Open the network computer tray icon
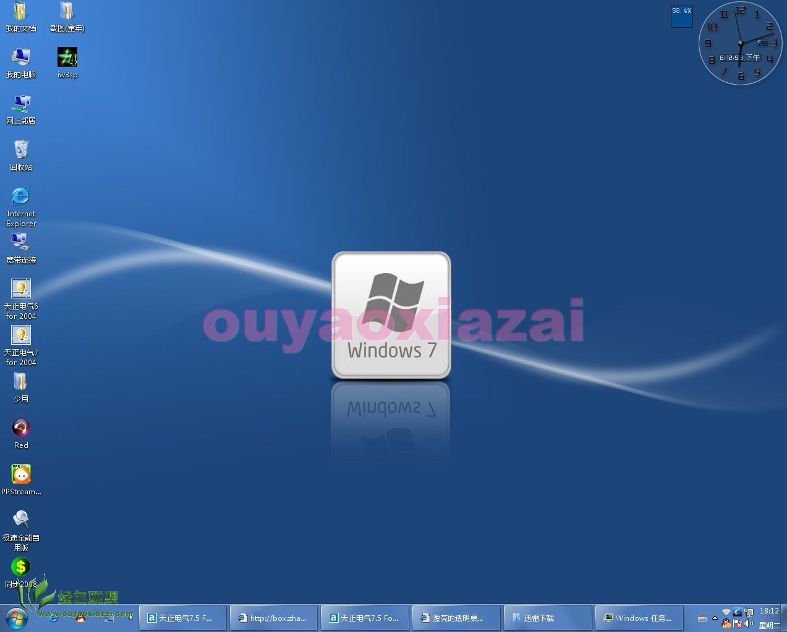This screenshot has width=787, height=632. [x=748, y=612]
